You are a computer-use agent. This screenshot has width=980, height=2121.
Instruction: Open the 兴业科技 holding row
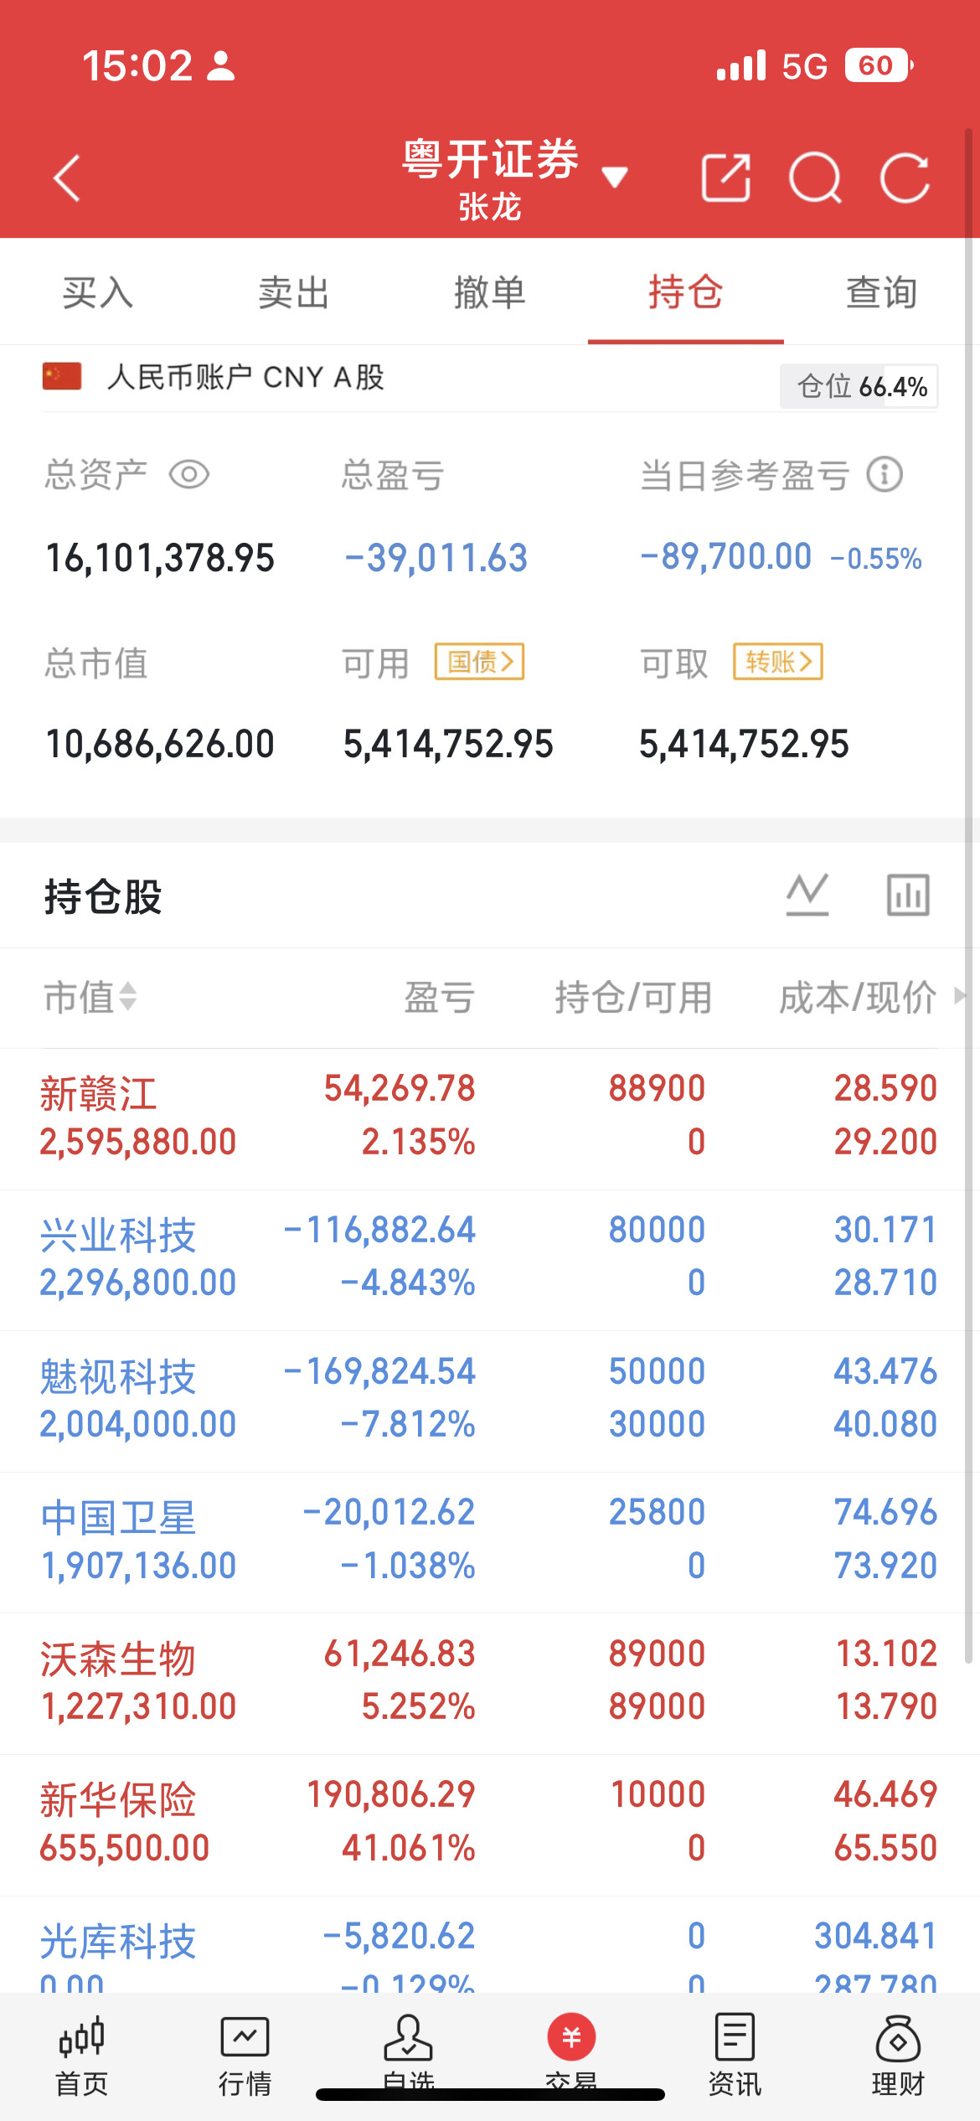(490, 1259)
